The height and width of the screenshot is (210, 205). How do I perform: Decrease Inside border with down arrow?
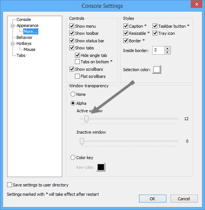click(x=167, y=52)
